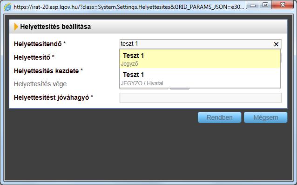Screen dimensions: 297x185
Task: Click the Helyettesítő label
Action: click(x=34, y=57)
